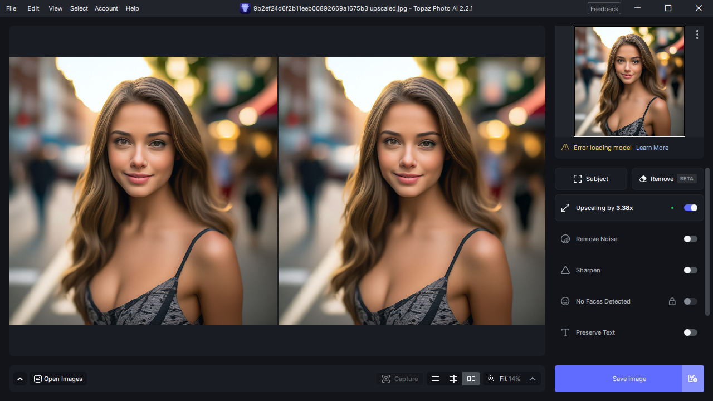This screenshot has height=401, width=713.
Task: Select side-by-side comparison view icon
Action: pos(471,379)
